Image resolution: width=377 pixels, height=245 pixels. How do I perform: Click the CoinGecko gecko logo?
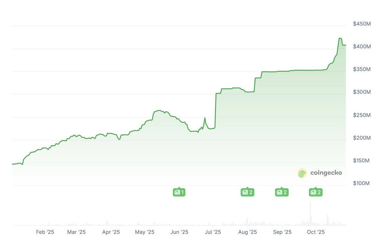point(302,173)
